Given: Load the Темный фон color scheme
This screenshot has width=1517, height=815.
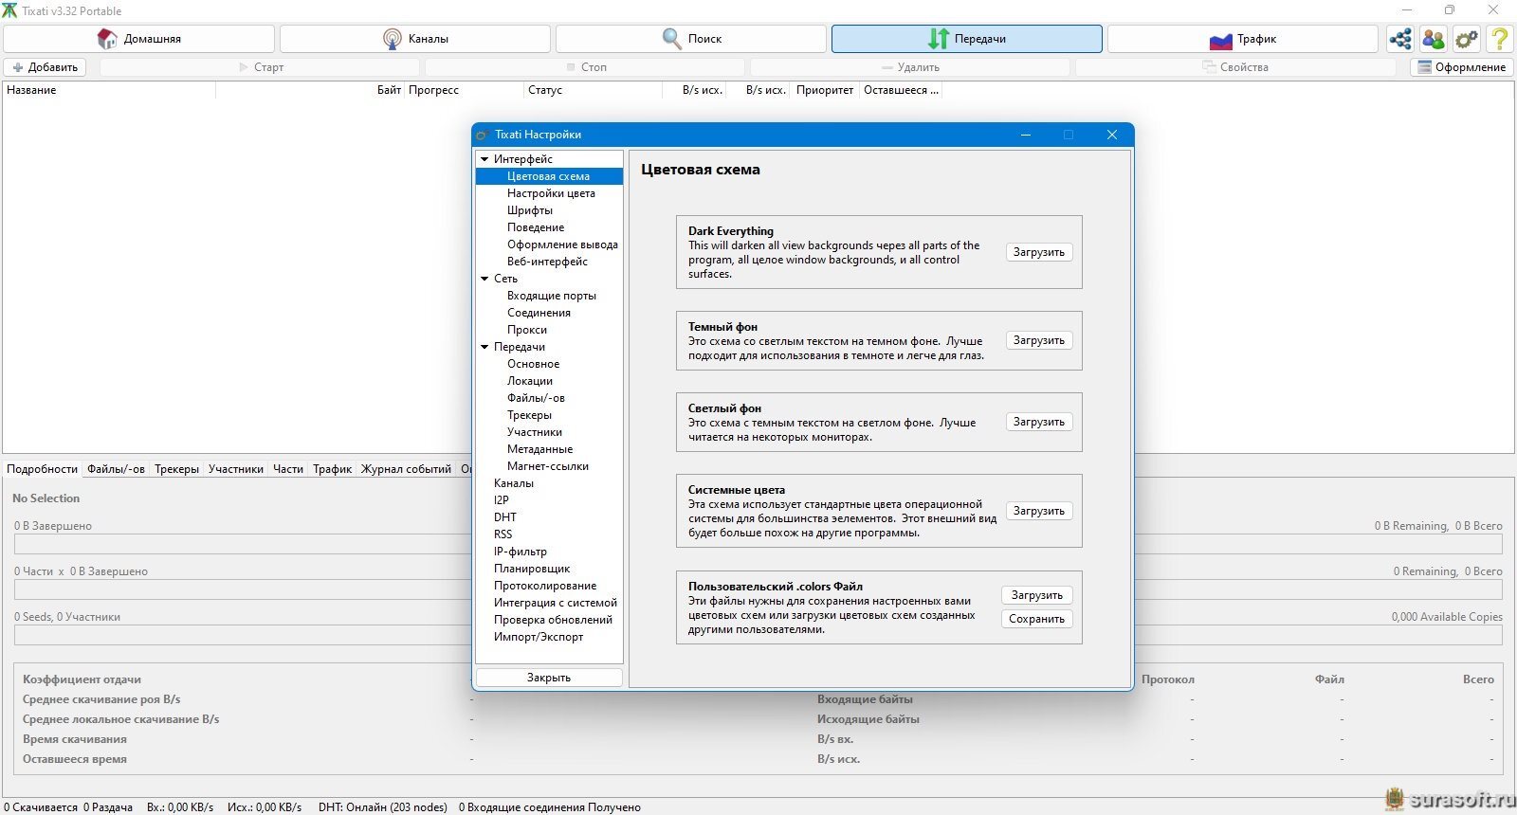Looking at the screenshot, I should pyautogui.click(x=1039, y=340).
